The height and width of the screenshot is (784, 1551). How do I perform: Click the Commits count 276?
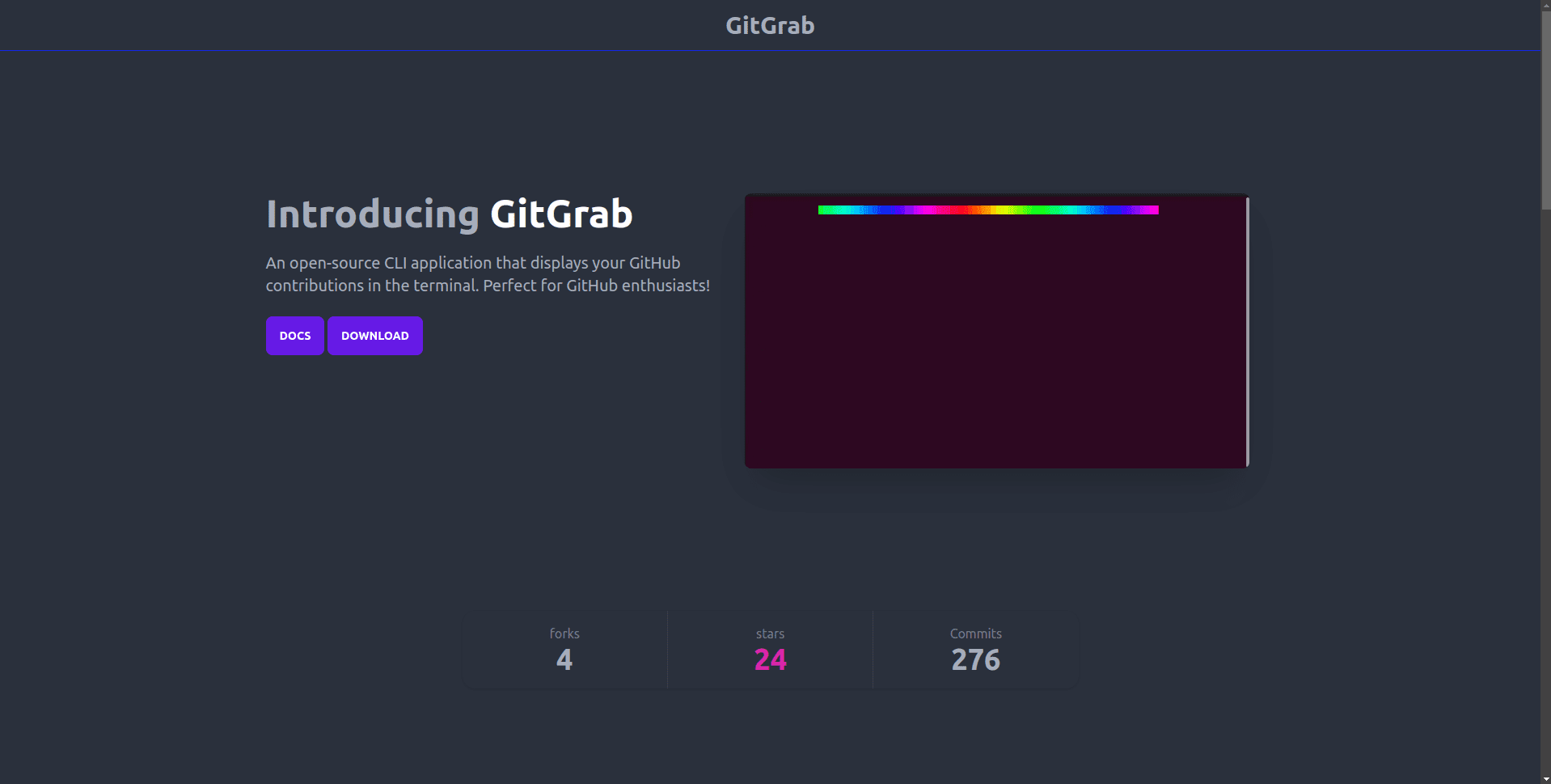coord(976,660)
